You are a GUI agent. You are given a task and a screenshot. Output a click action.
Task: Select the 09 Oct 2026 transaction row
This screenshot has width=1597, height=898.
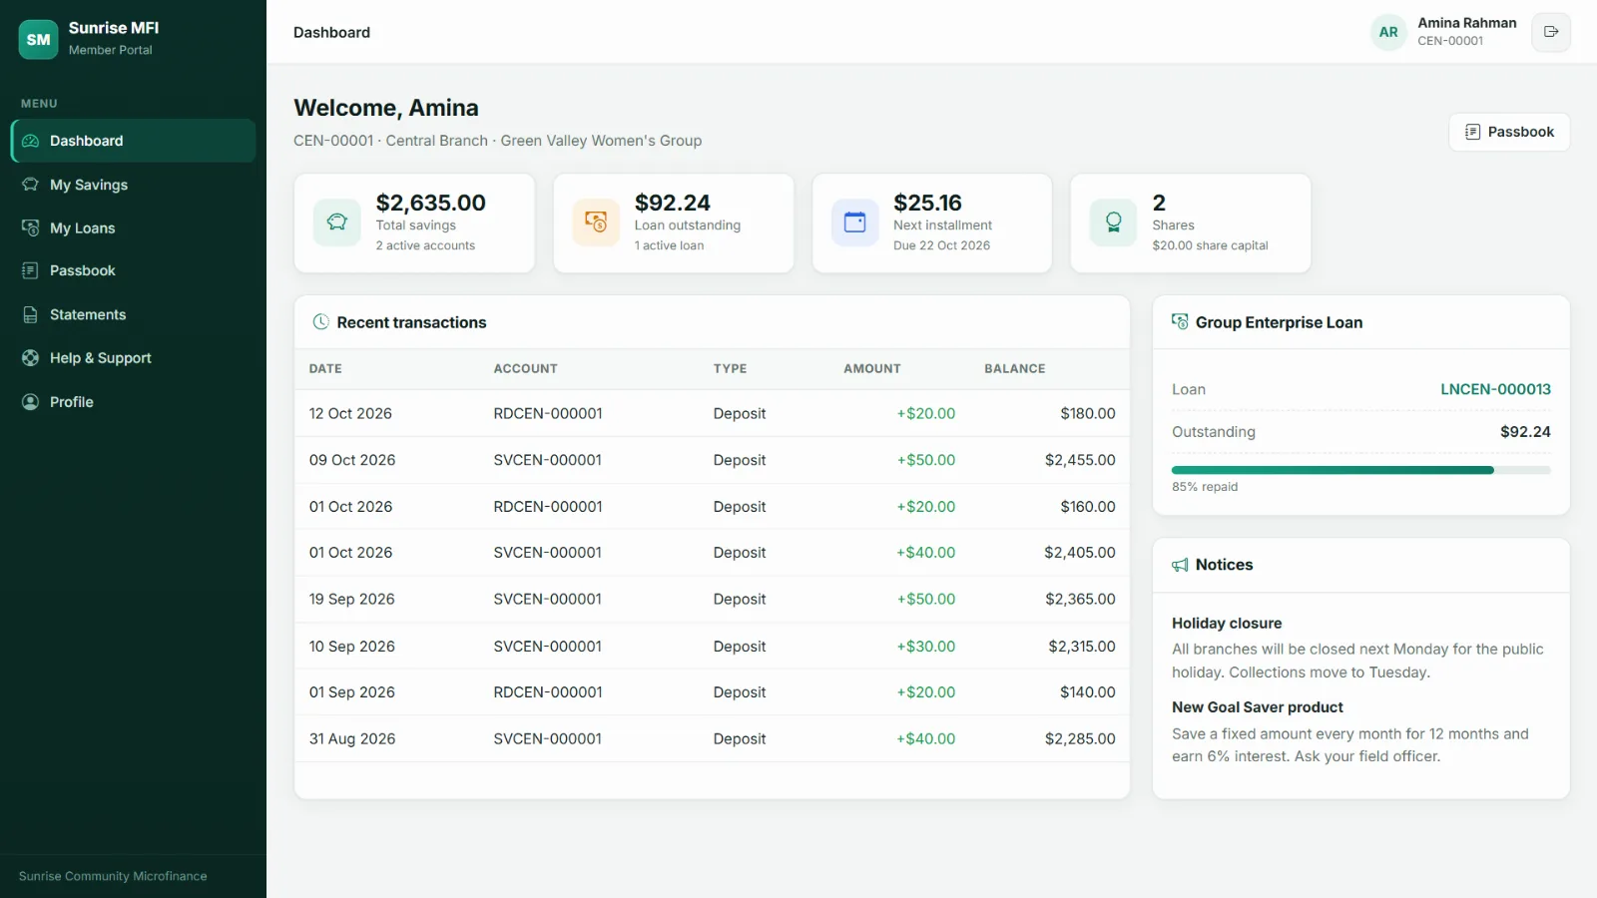click(x=712, y=460)
